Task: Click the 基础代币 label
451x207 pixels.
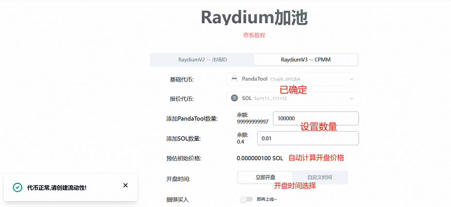Action: pos(182,80)
